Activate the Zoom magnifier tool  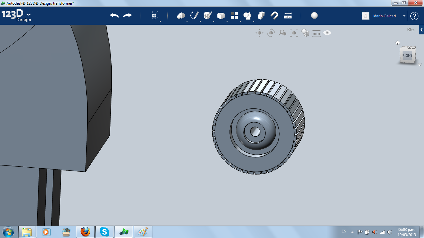click(x=282, y=33)
